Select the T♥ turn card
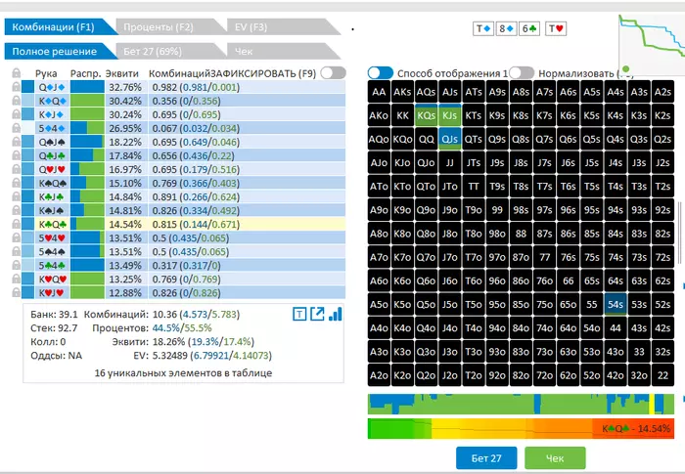This screenshot has height=474, width=685. tap(556, 28)
